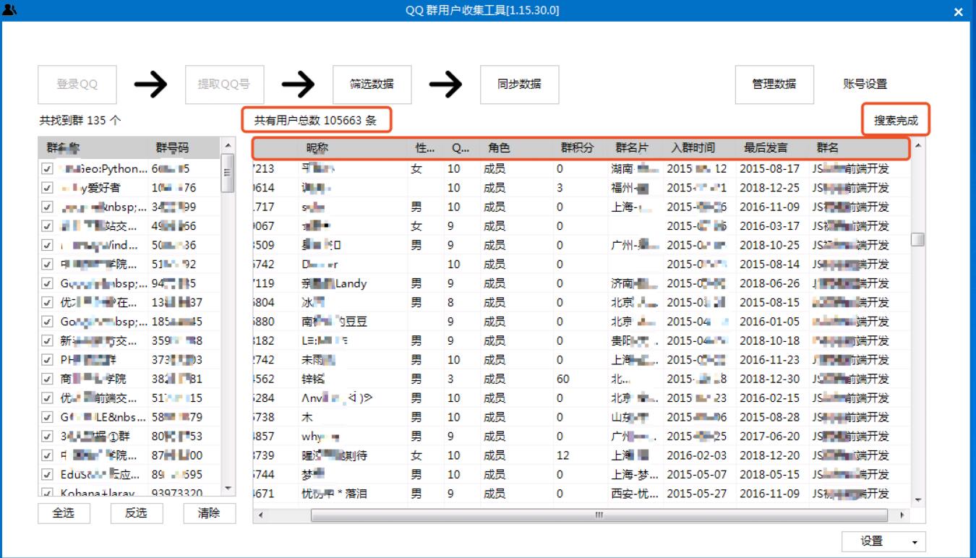976x558 pixels.
Task: Click the group list scroll-up arrow
Action: tap(227, 147)
